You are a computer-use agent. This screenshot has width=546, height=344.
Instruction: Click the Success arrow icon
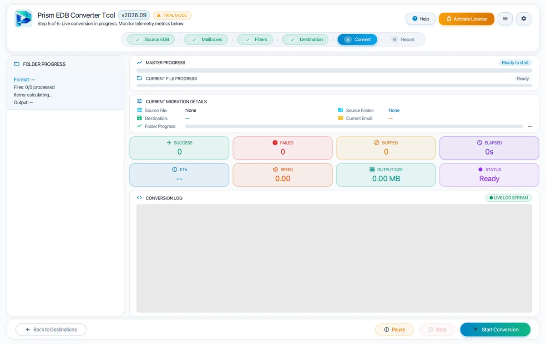point(169,143)
